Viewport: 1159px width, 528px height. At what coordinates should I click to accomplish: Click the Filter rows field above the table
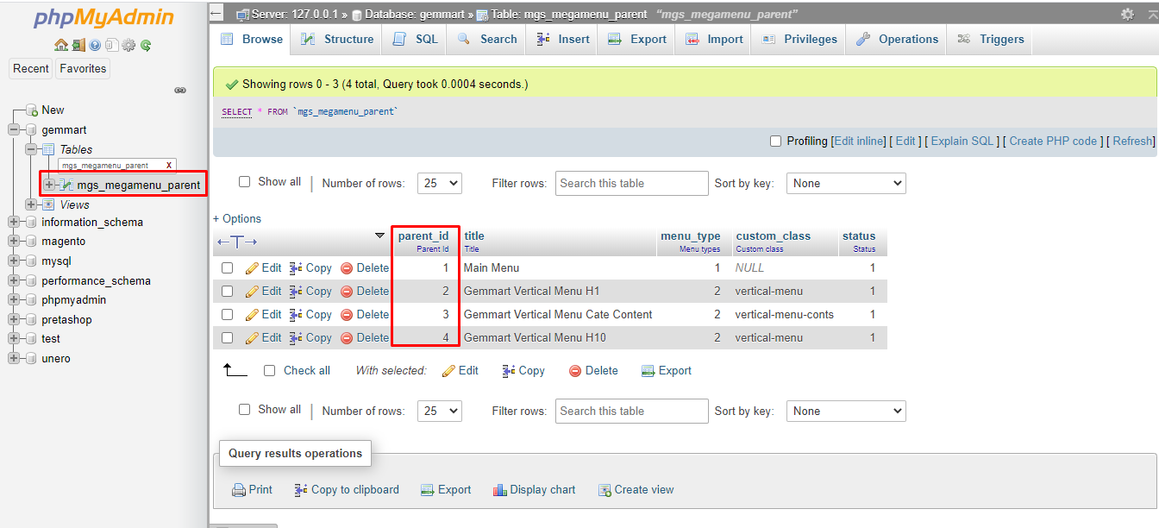[632, 183]
